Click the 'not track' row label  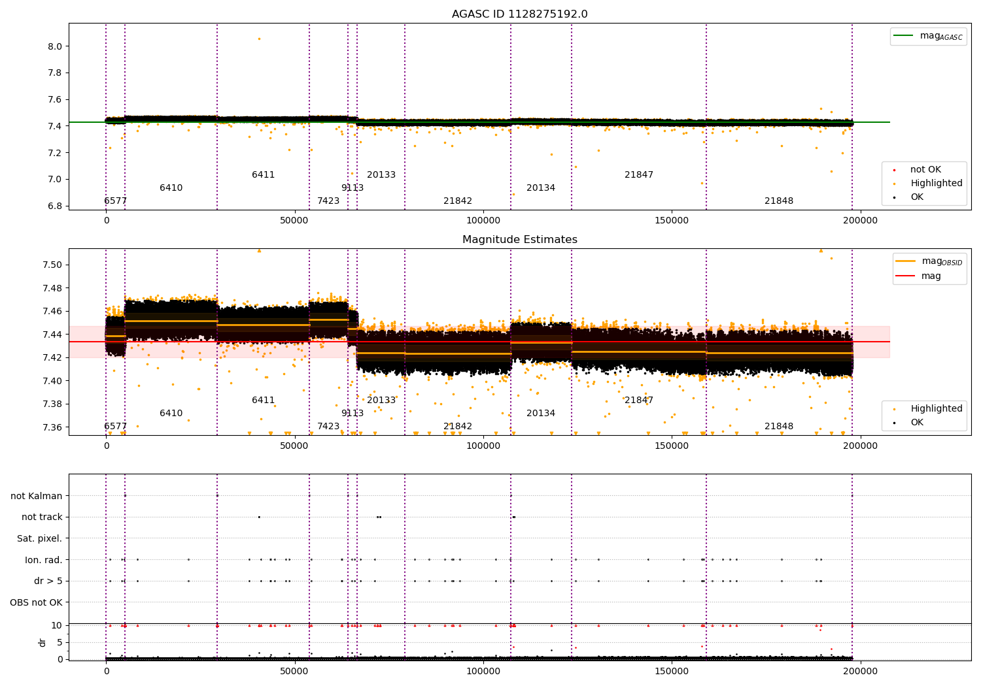pos(42,517)
